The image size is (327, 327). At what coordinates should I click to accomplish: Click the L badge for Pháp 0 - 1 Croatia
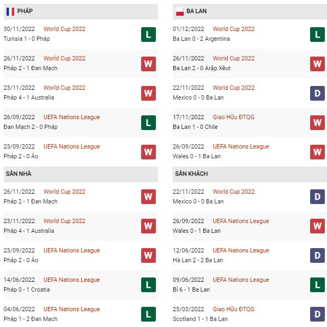[148, 285]
